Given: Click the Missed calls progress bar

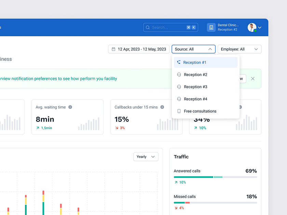Looking at the screenshot, I should 216,203.
